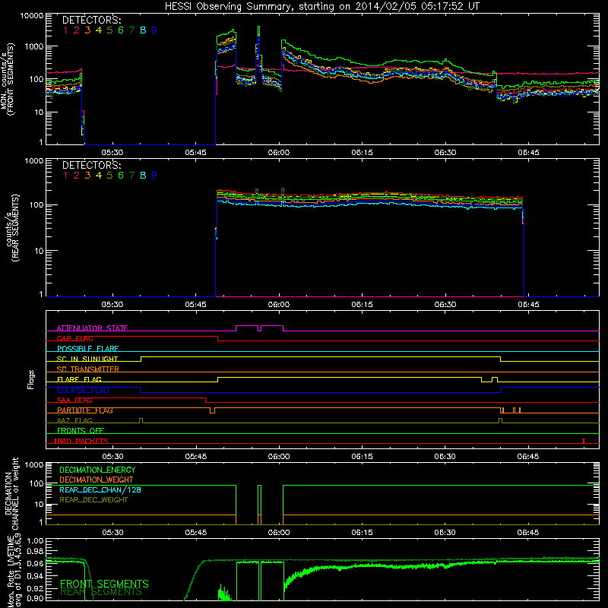Click the FRONT SEGMENTS counts/s y-axis title
This screenshot has height=608, width=608.
8,80
